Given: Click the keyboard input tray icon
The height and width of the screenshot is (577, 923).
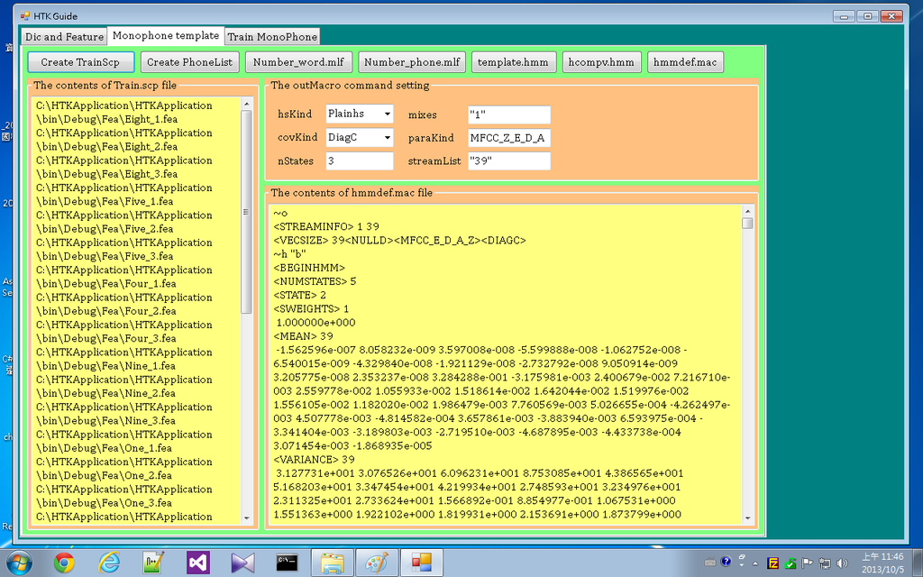Looking at the screenshot, I should coord(710,562).
